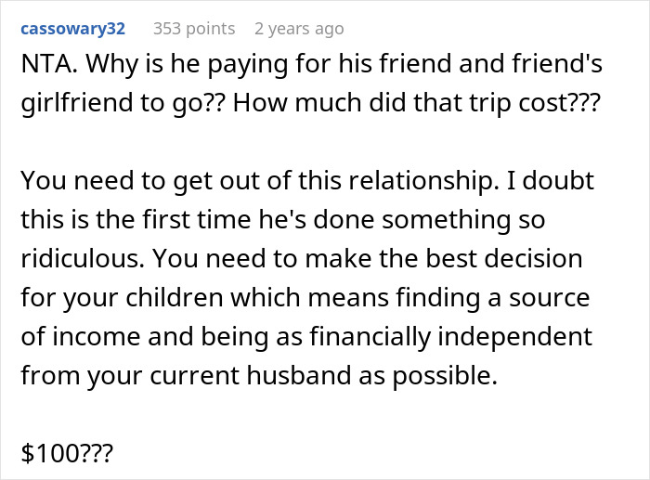Screen dimensions: 650x480
Task: Click the "353 points" score
Action: point(194,29)
